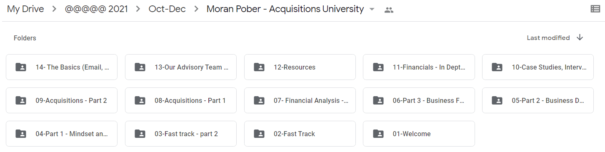Reverse sort direction with the arrow icon
The image size is (605, 152).
pos(580,38)
